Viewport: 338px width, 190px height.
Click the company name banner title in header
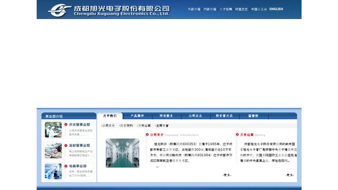point(121,11)
